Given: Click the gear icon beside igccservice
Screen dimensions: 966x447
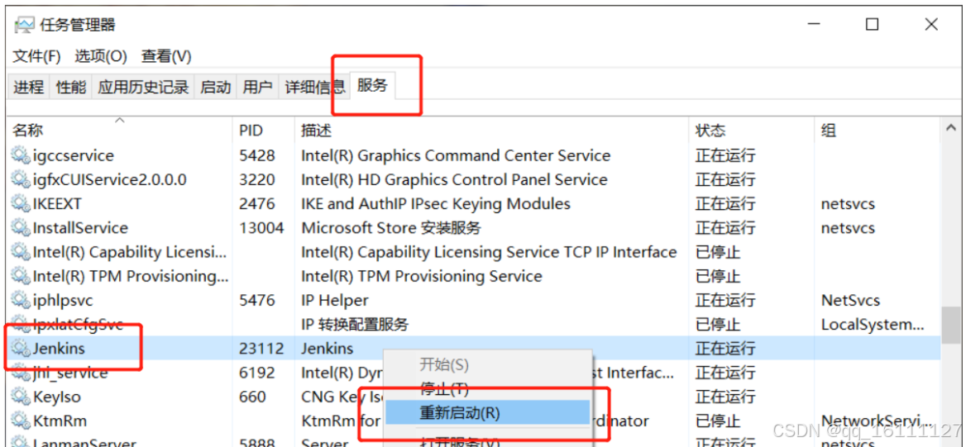Looking at the screenshot, I should [21, 155].
